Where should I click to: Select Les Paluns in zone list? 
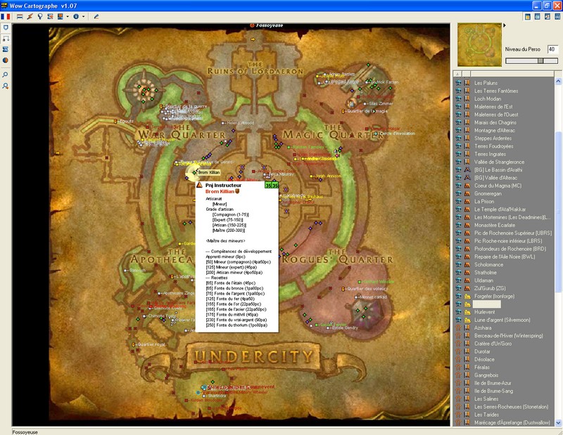[x=486, y=83]
